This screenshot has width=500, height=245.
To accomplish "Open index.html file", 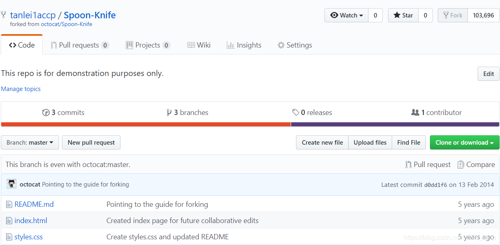I will [31, 221].
